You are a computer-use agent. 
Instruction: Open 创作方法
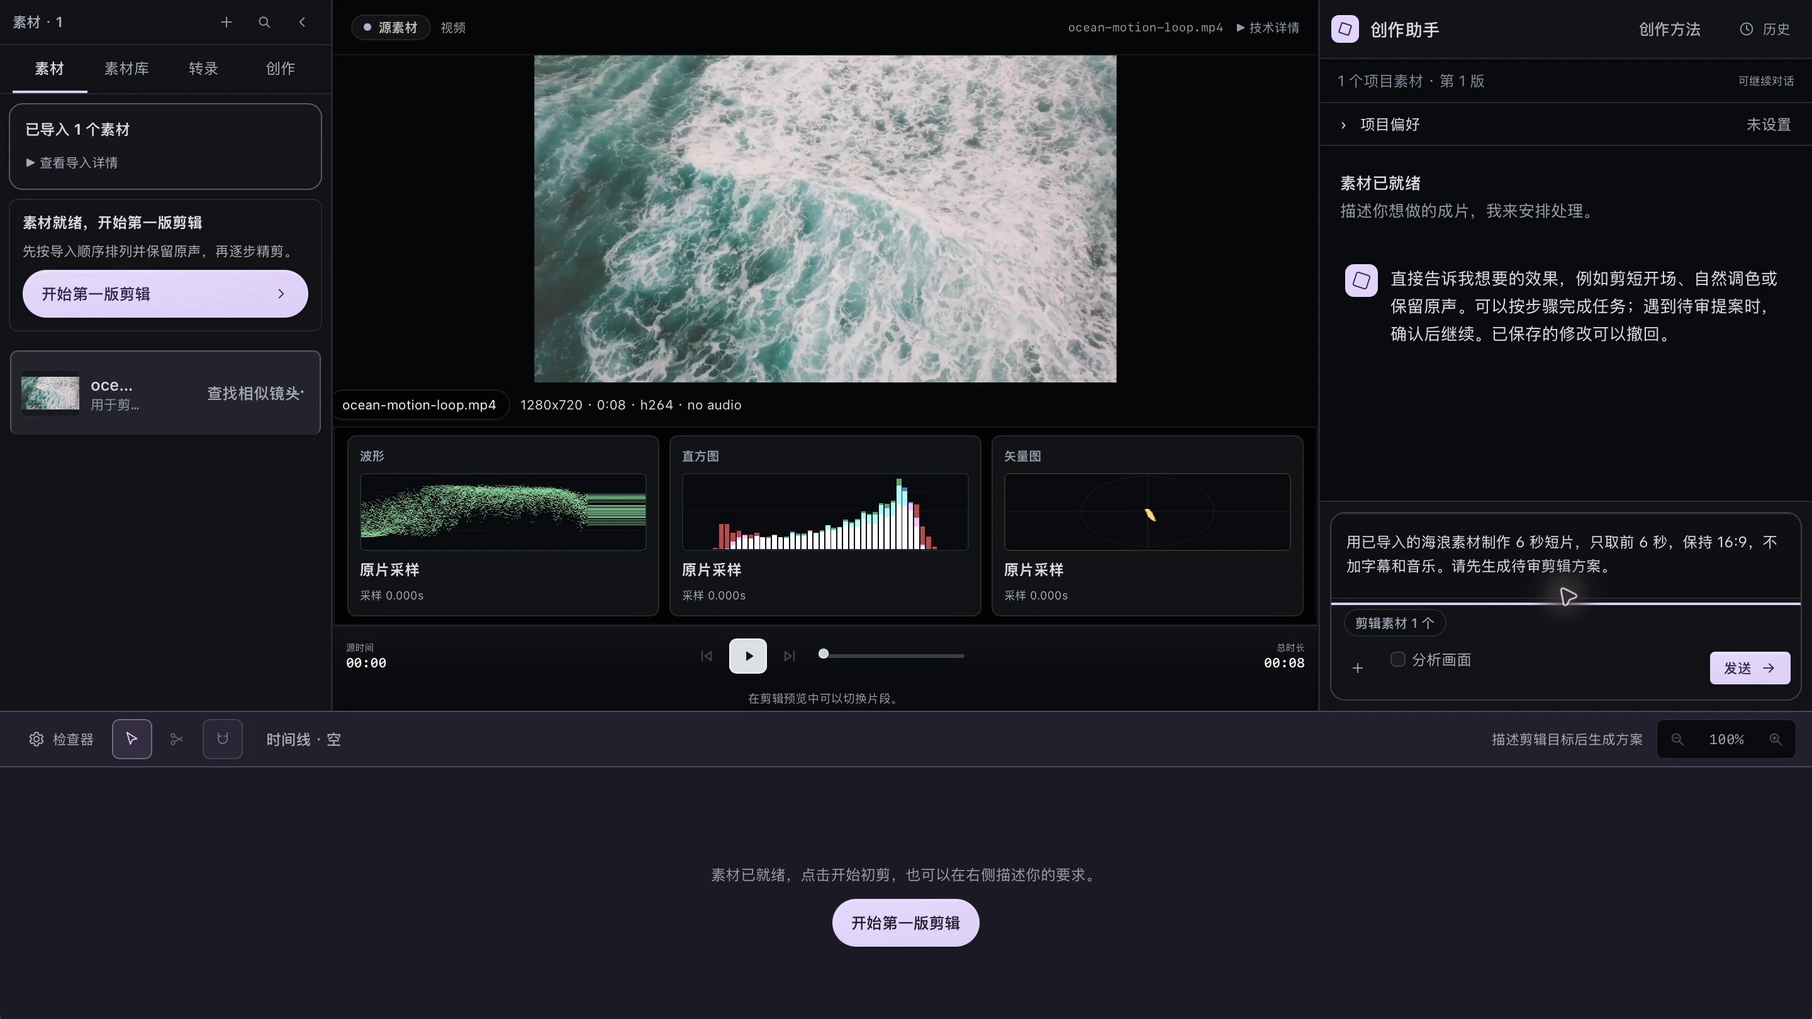(x=1669, y=29)
